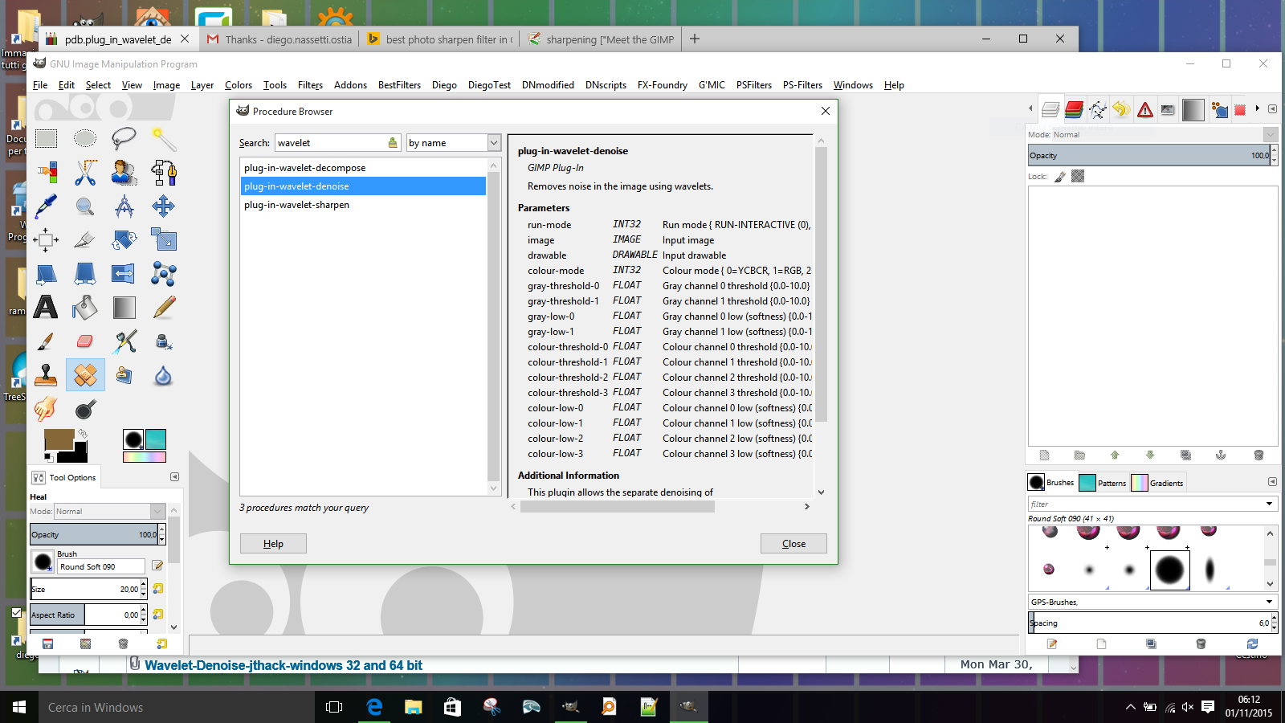
Task: Open the GPS-Brushes tag dropdown
Action: [1152, 602]
